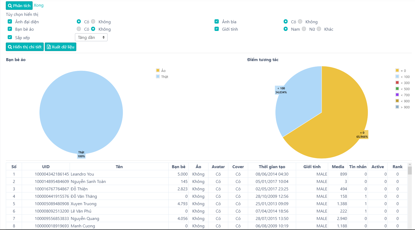
Task: Choose the Nữ gender radio button
Action: click(x=304, y=29)
